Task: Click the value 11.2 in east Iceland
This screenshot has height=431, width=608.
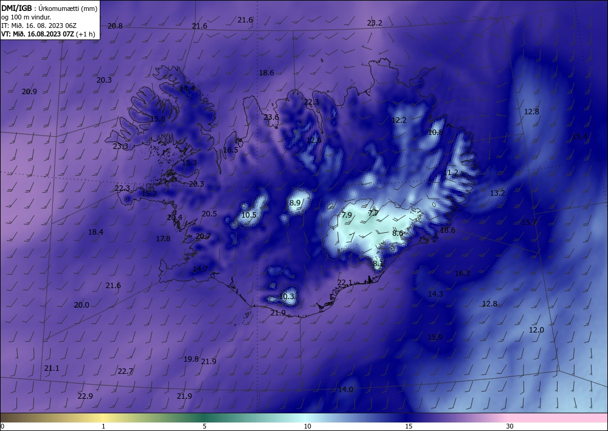Action: (451, 172)
